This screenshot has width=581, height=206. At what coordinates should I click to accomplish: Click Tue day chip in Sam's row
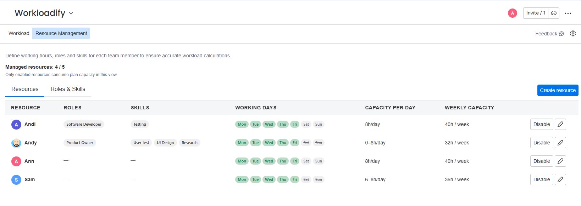pos(255,179)
